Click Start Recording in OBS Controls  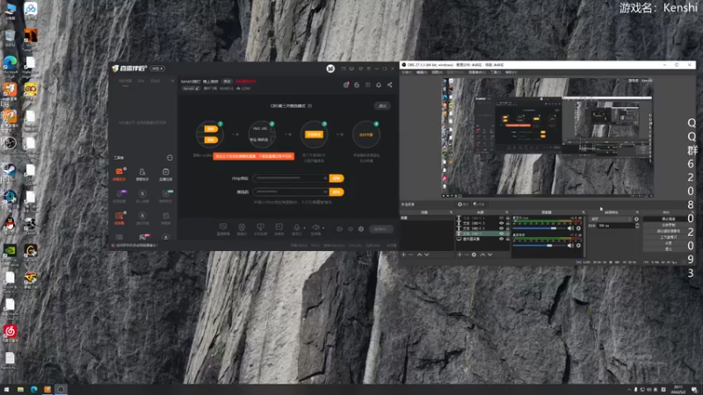668,225
